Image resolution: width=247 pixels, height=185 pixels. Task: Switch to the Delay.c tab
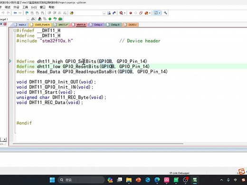tap(96, 25)
